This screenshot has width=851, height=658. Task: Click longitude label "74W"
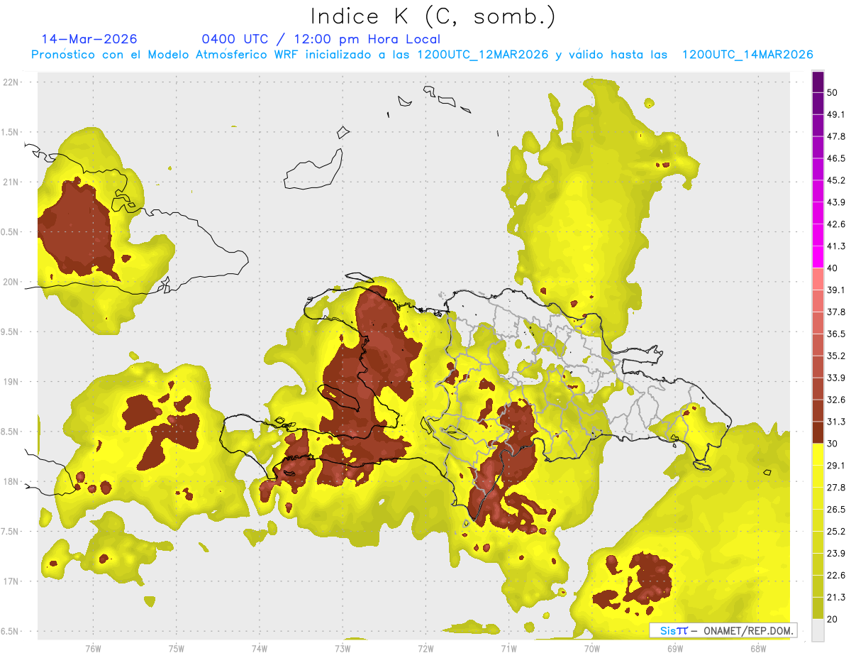pos(260,648)
